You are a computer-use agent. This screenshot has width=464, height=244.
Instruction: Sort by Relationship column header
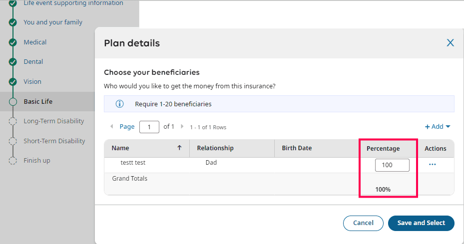(x=215, y=148)
